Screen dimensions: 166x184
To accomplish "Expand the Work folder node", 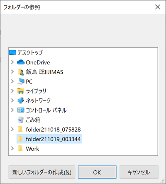I will coord(12,148).
